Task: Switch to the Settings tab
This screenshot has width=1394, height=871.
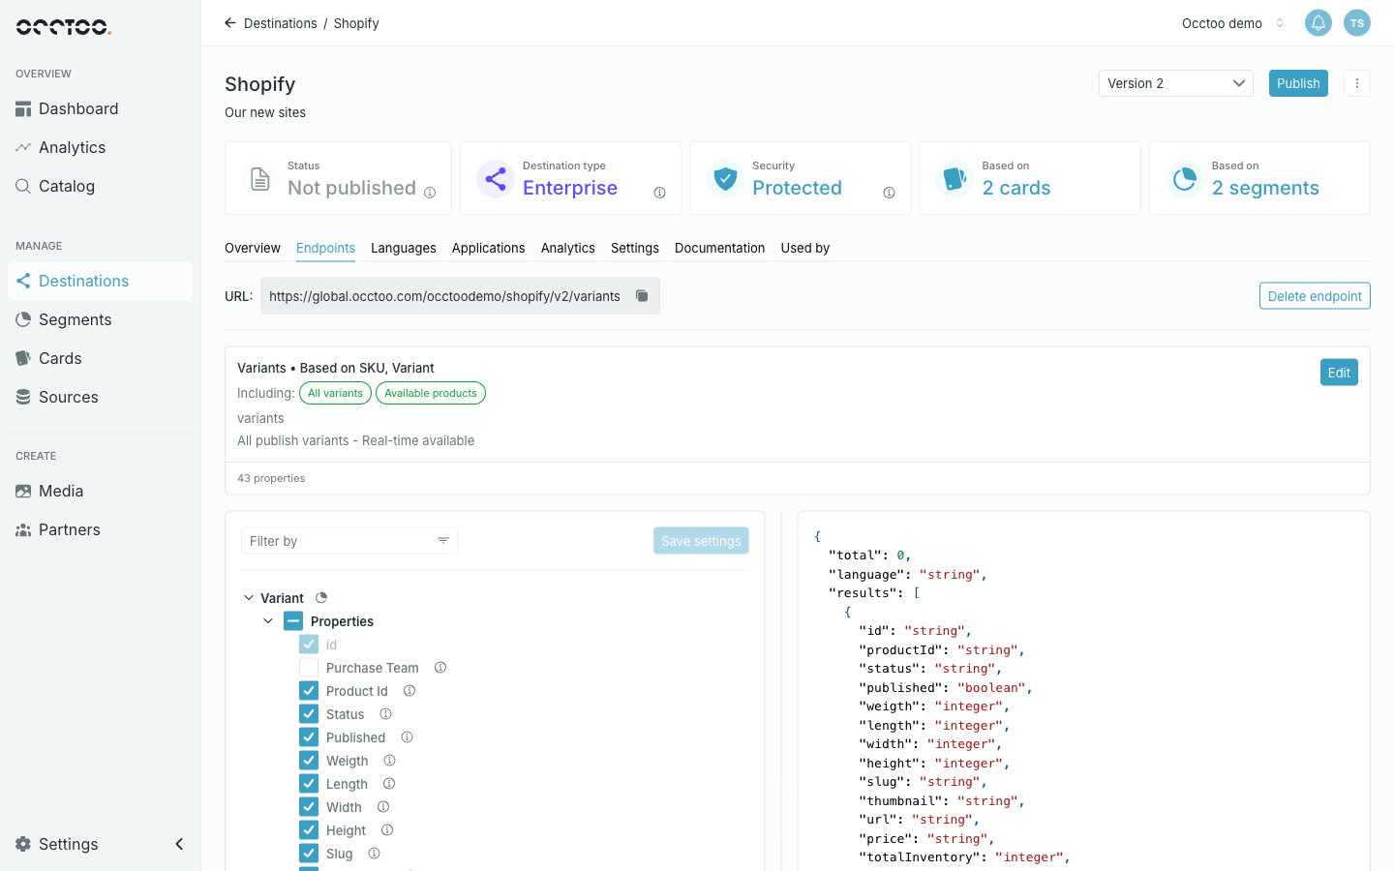Action: tap(635, 249)
